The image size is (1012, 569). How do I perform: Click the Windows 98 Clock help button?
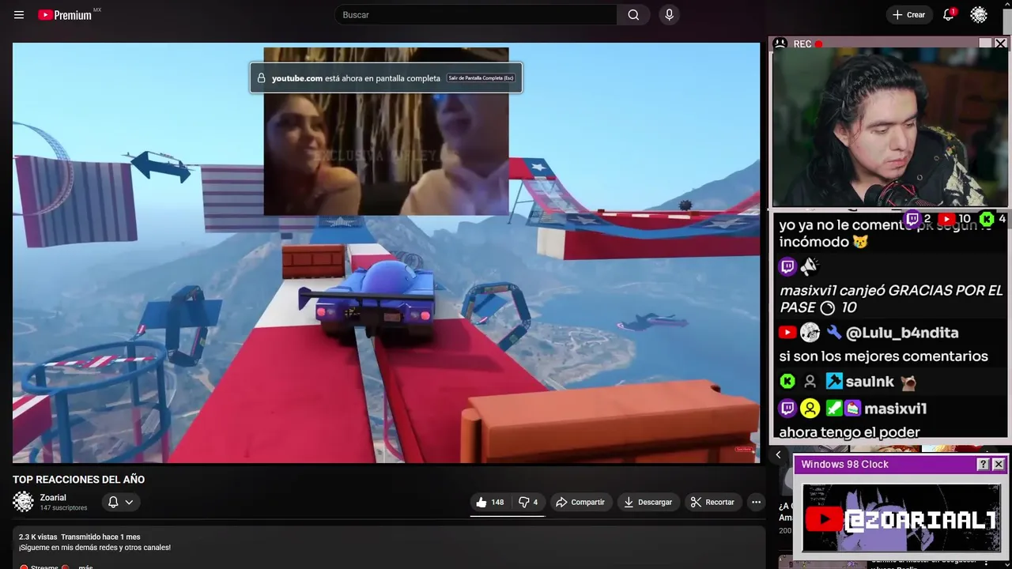click(983, 465)
